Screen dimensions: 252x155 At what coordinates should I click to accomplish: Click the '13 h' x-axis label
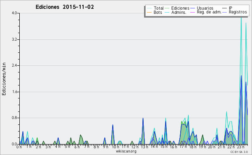tap(144, 147)
